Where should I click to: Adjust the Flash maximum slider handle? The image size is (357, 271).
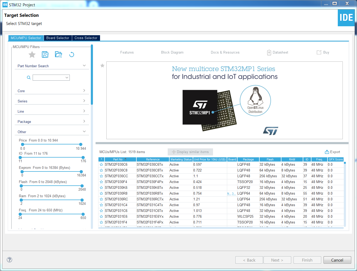tap(82, 186)
